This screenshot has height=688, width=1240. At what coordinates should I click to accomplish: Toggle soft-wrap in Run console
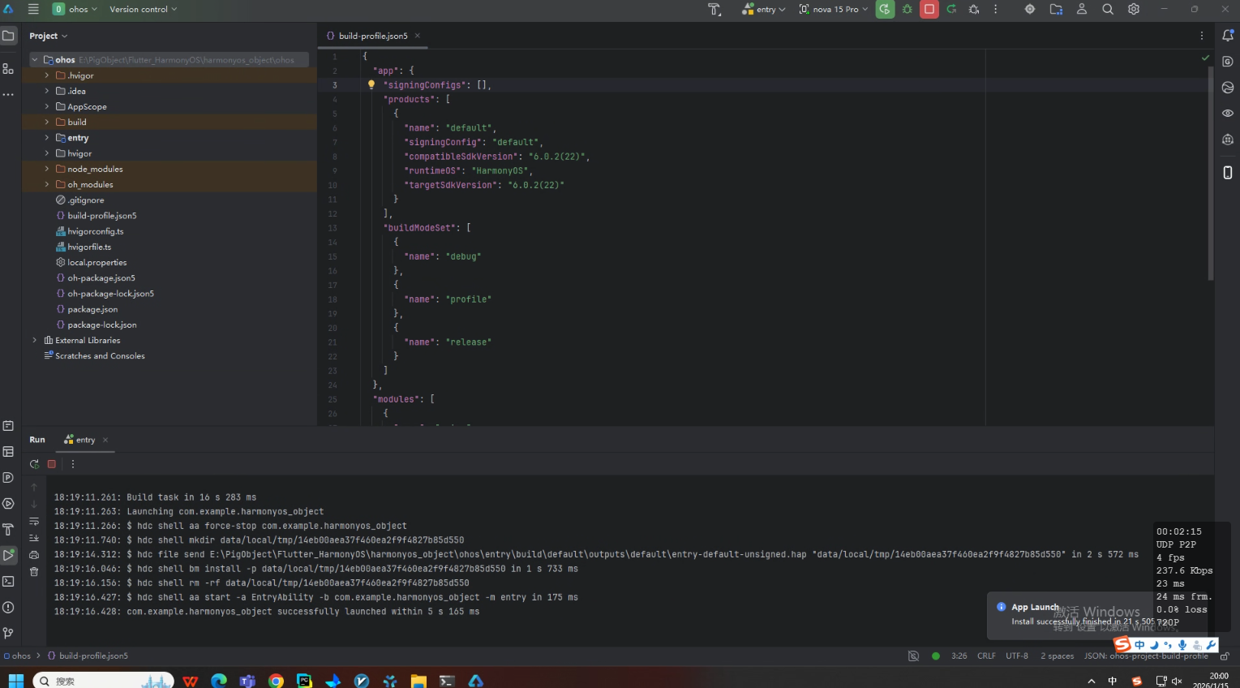34,522
